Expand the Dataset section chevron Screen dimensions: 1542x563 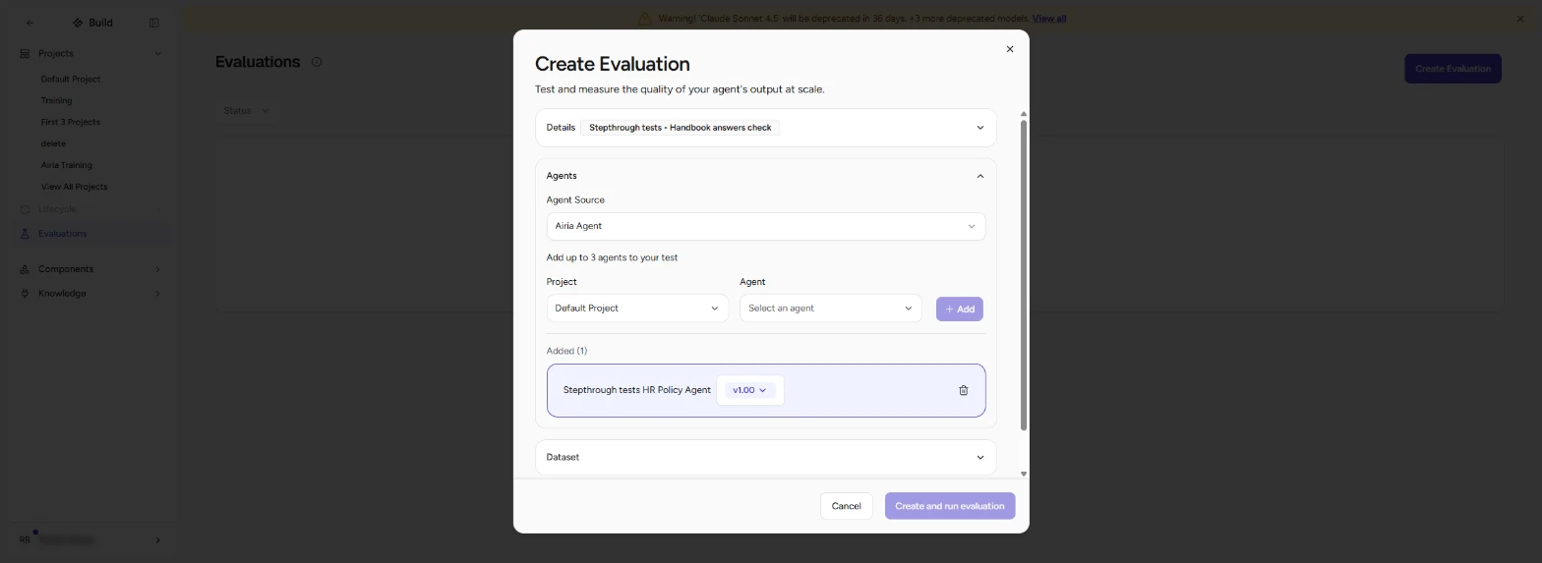[x=979, y=457]
